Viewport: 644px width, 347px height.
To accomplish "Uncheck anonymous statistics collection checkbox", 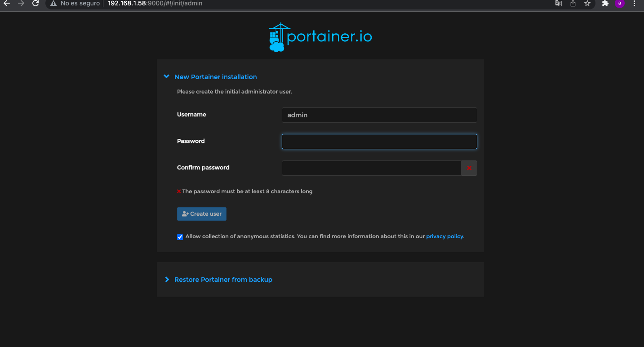I will 180,237.
